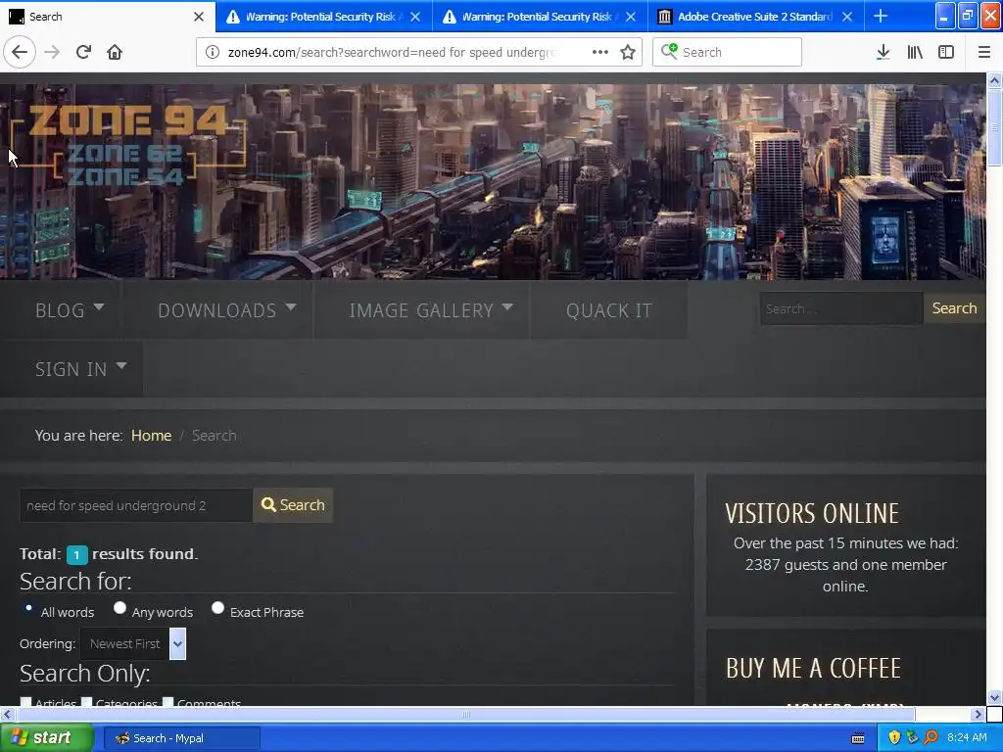Check the Comments checkbox
The image size is (1003, 752).
click(x=168, y=702)
